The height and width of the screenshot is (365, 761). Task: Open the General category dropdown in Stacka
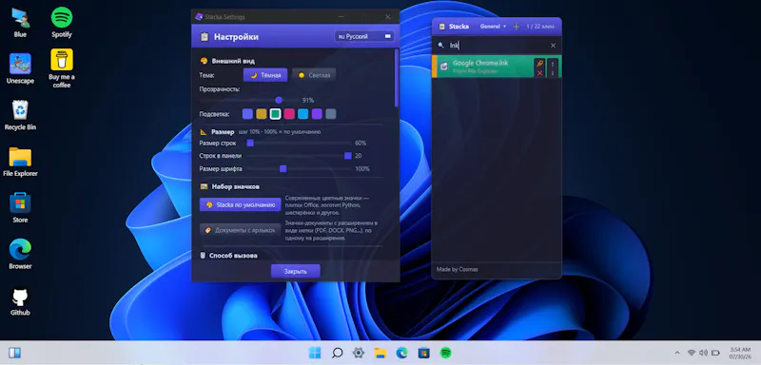[493, 27]
